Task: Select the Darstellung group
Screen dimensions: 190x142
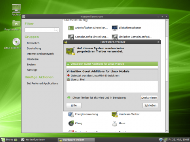Action: pos(34,49)
